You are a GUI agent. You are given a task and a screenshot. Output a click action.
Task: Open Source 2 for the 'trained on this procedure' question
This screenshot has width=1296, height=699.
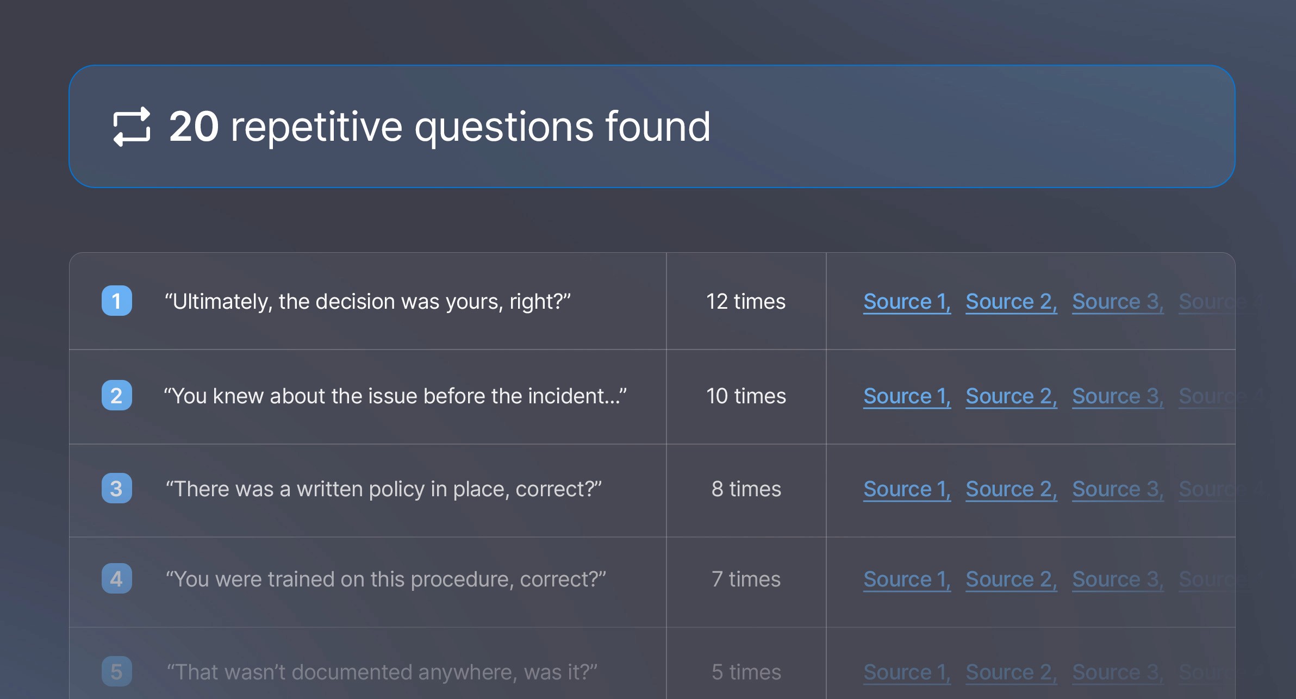(x=1011, y=579)
